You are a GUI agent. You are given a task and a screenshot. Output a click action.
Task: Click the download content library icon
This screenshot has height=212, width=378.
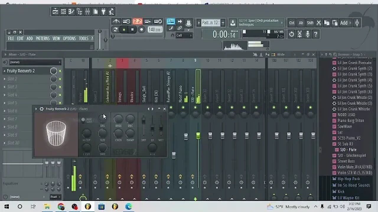pyautogui.click(x=233, y=23)
